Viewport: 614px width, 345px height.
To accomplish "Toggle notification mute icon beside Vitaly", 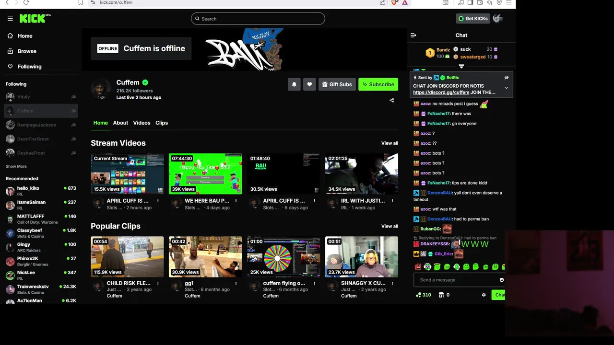I will (73, 97).
